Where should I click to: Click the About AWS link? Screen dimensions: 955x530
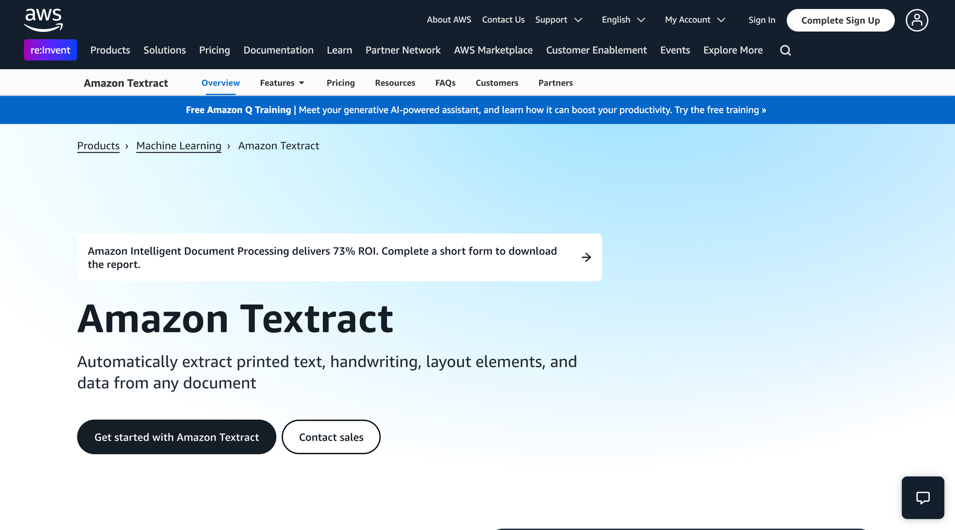point(449,20)
